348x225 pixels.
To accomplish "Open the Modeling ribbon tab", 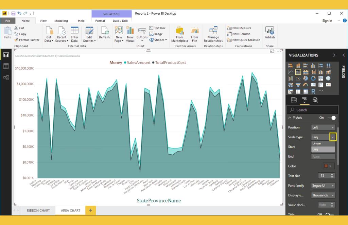I will click(x=61, y=21).
